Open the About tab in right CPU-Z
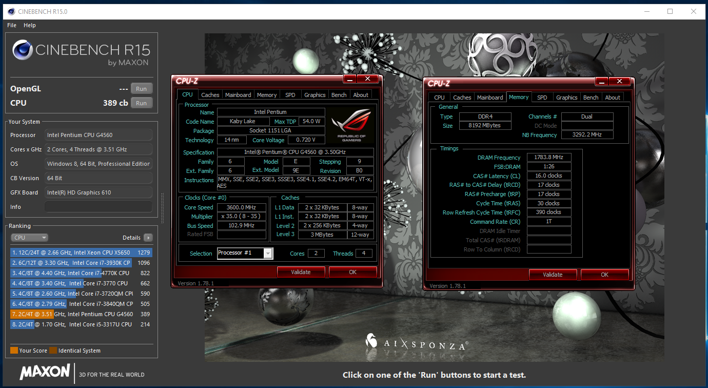 pos(613,98)
